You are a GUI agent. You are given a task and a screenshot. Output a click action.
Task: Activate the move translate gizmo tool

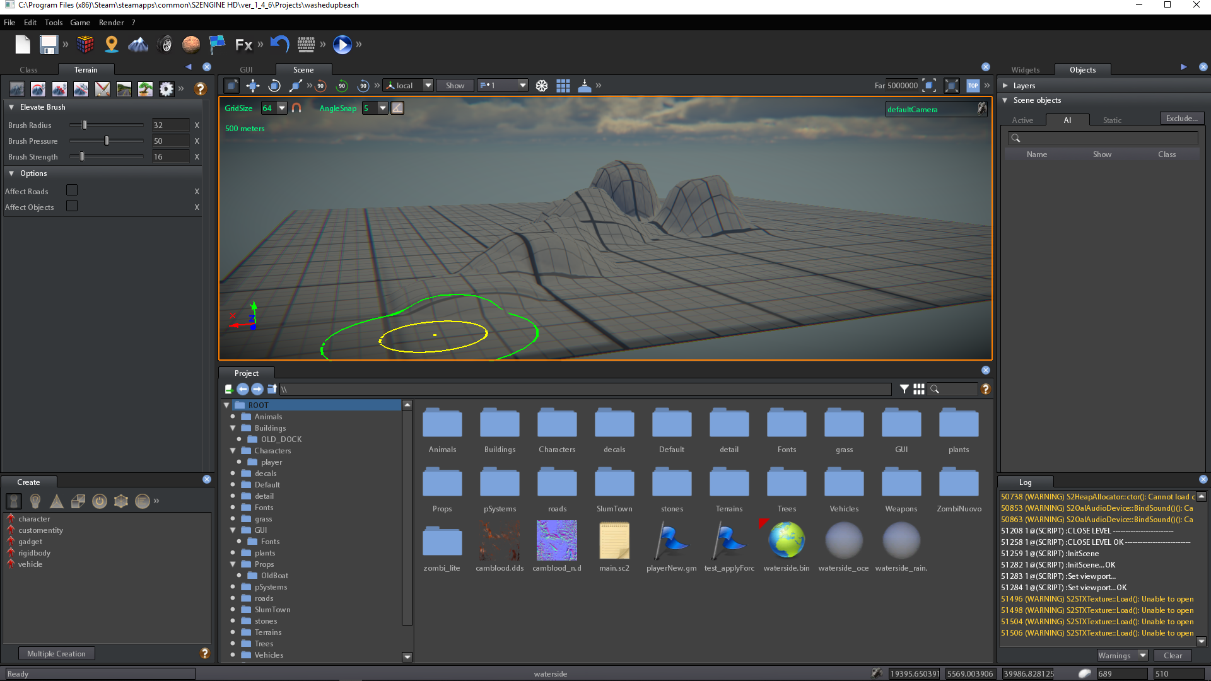click(x=253, y=86)
